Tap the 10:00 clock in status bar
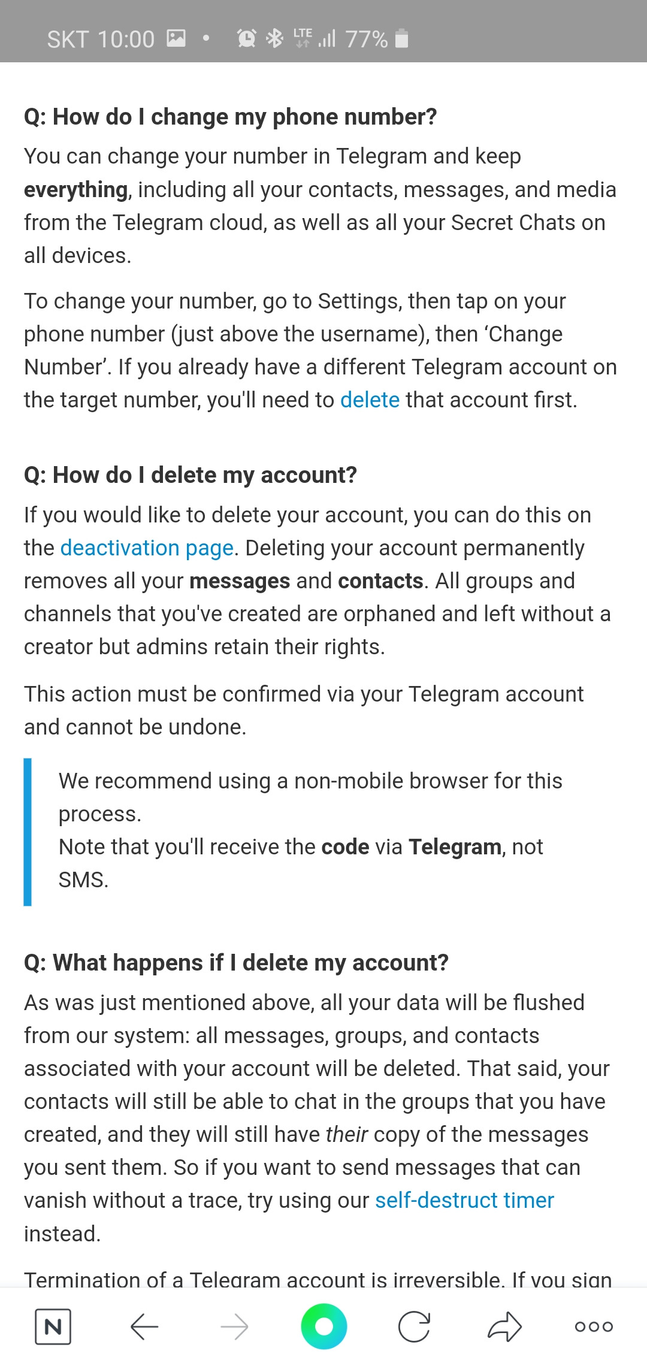Image resolution: width=647 pixels, height=1366 pixels. tap(126, 40)
